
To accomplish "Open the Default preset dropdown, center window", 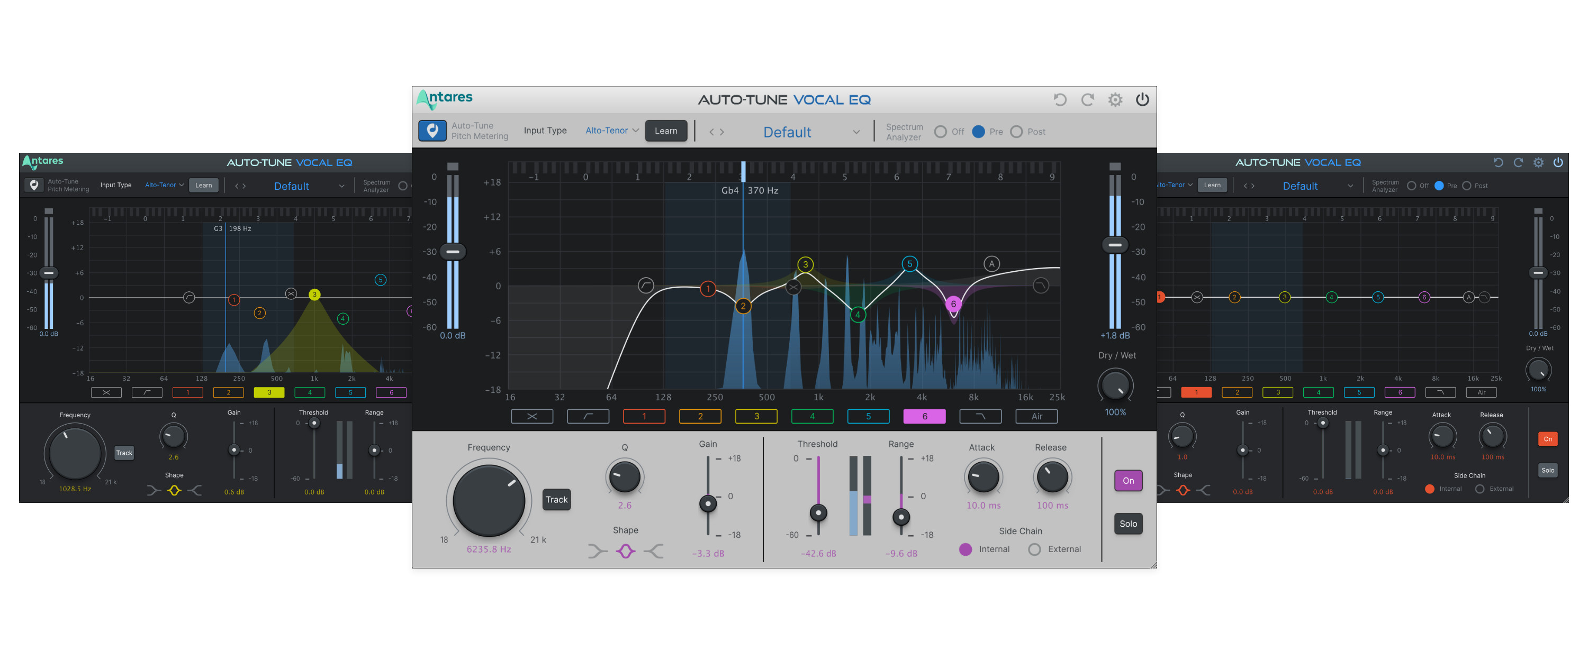I will pos(810,132).
